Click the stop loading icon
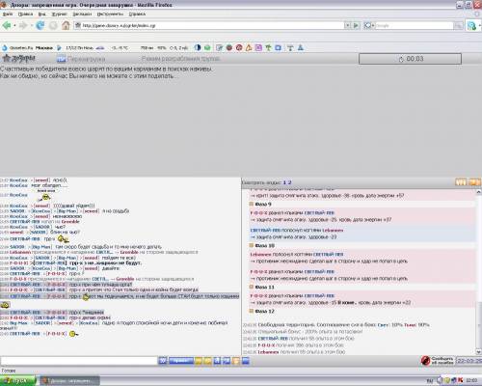The image size is (482, 386). coord(53,25)
